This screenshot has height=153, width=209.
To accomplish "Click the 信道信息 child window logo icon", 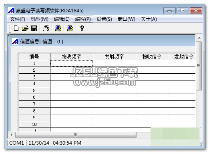I will click(15, 41).
